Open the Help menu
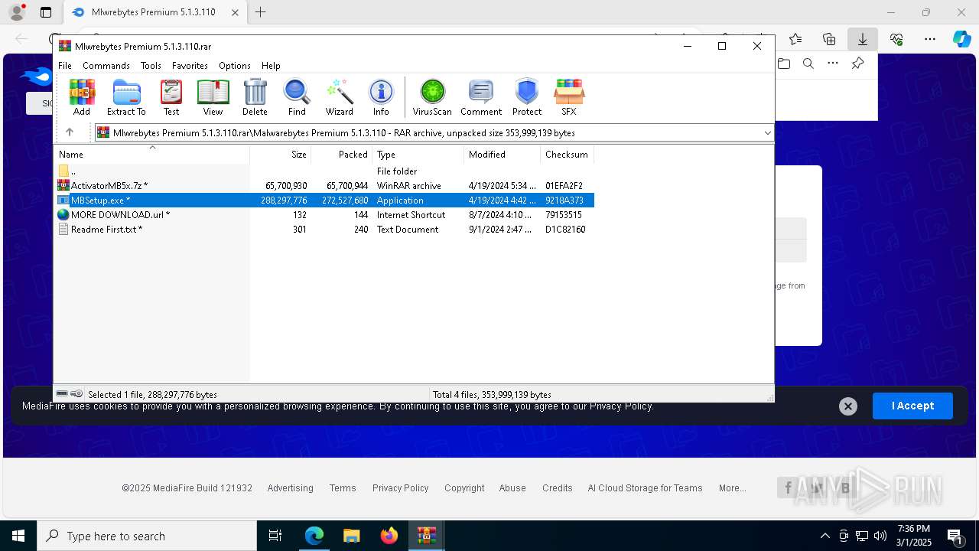This screenshot has height=551, width=979. point(271,66)
